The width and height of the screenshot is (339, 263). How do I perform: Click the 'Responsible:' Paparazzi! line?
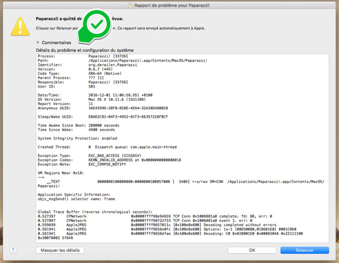[x=83, y=82]
